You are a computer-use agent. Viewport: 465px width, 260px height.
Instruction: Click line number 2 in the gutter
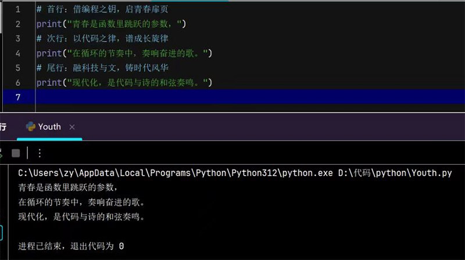pyautogui.click(x=17, y=24)
